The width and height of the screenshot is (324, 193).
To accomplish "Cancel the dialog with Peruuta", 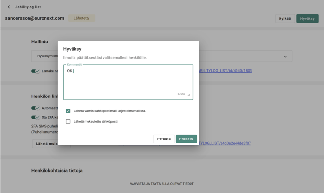I will pos(163,139).
